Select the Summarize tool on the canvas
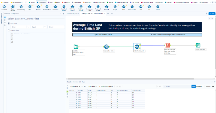This screenshot has width=216, height=113. (167, 45)
